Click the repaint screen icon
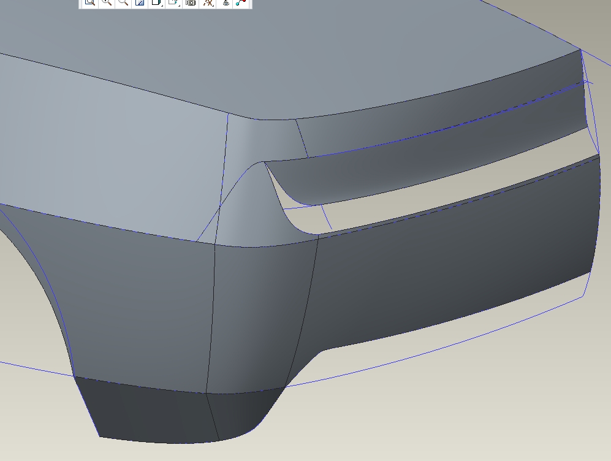Image resolution: width=611 pixels, height=461 pixels. tap(140, 2)
